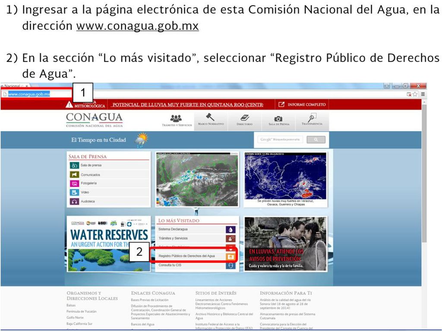Open Archivo Histórico y Biblioteca Central link

(224, 316)
